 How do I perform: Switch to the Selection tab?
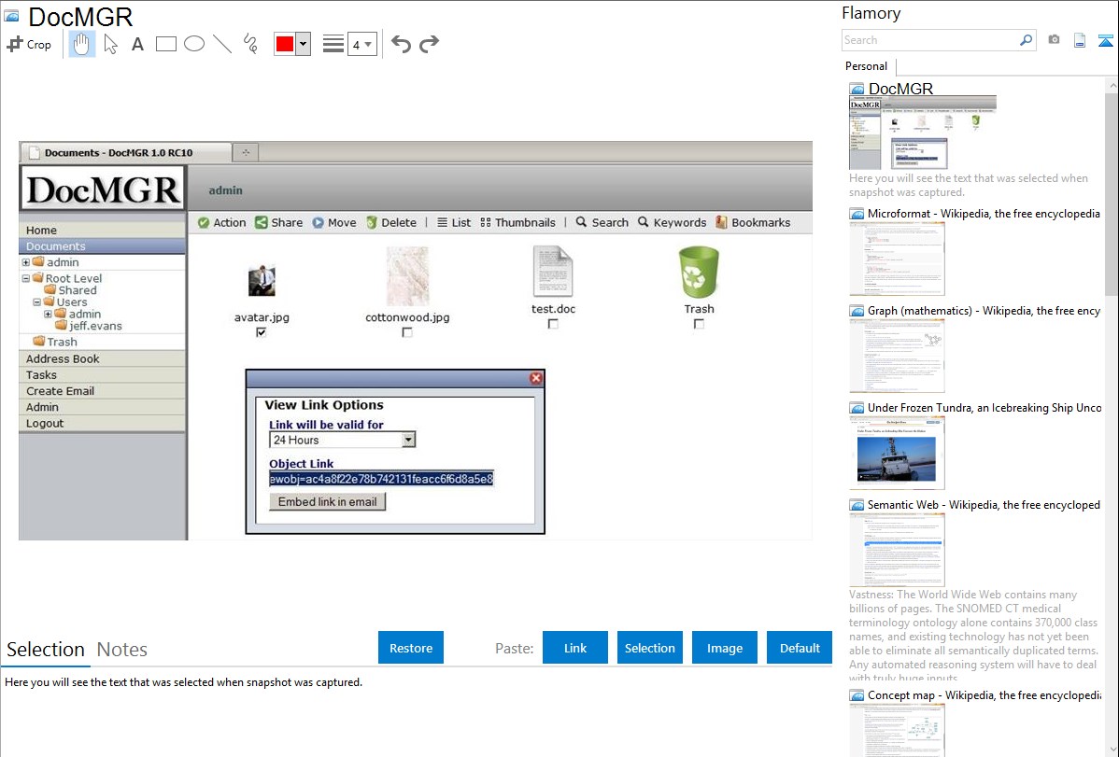pos(46,650)
